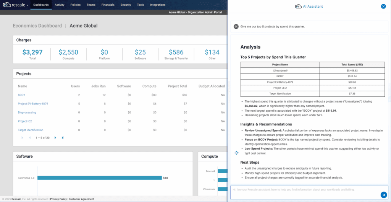
Task: Open Project EV-Battery-4079
Action: click(33, 104)
